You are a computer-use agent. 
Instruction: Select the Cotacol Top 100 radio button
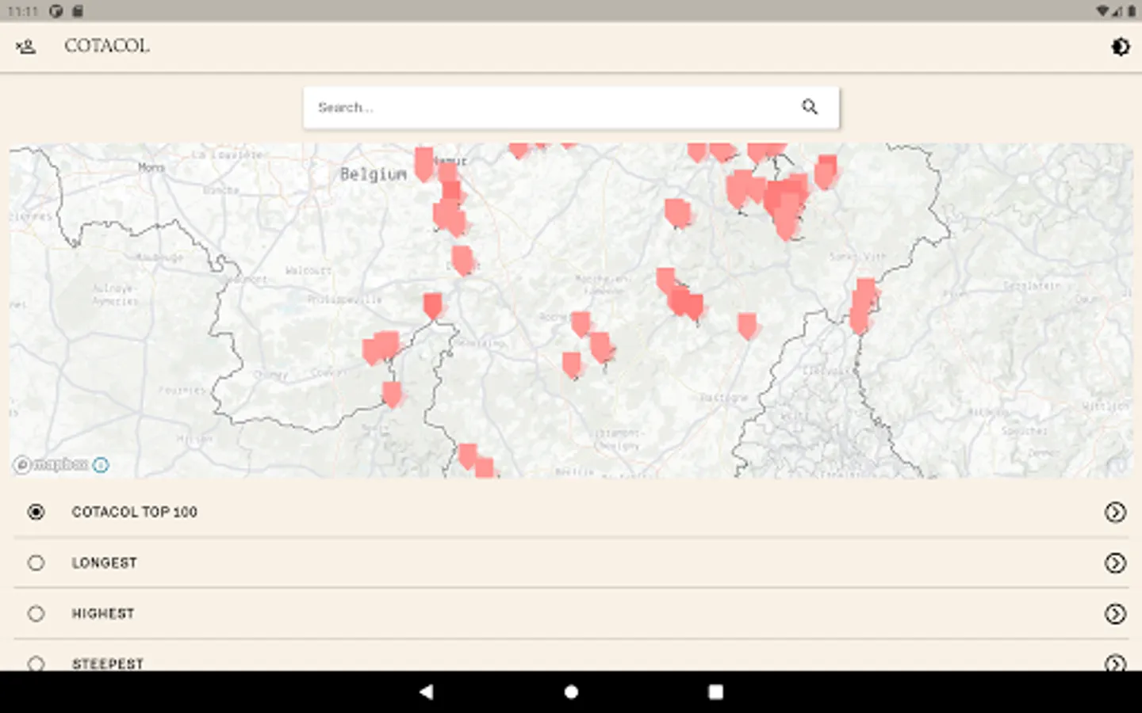point(36,512)
